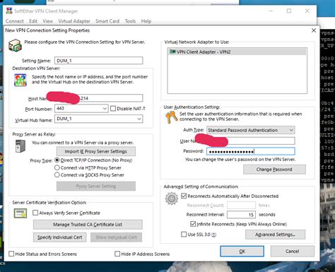Check Always Verify Server Certificate
The height and width of the screenshot is (272, 335).
(35, 213)
